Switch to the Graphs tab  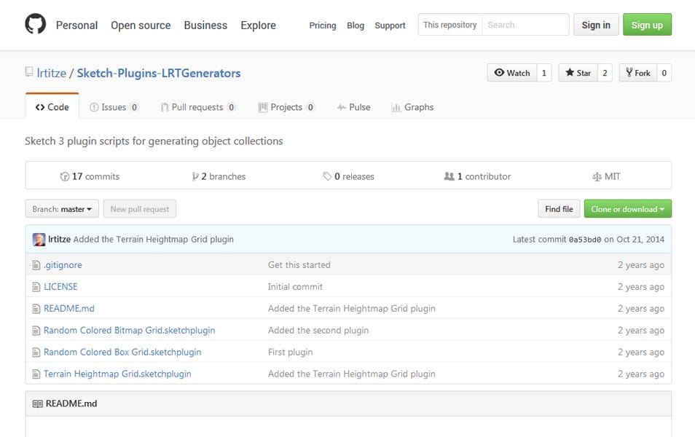[412, 107]
